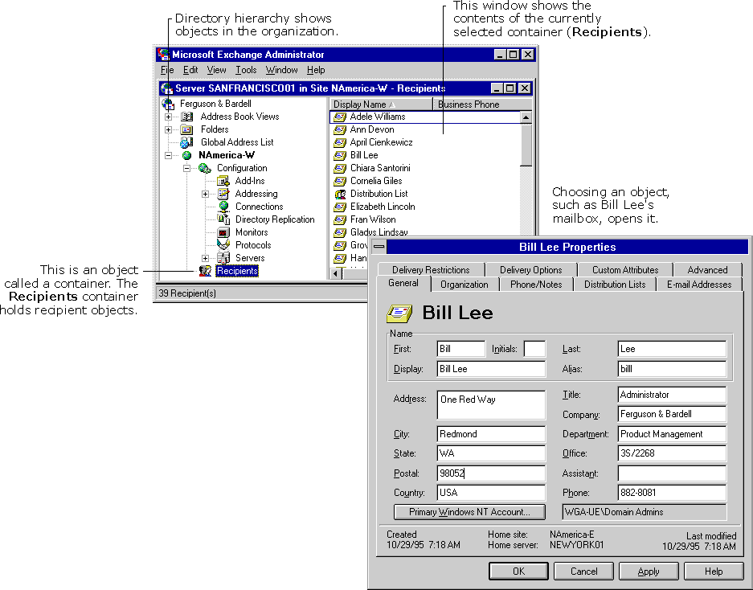Click the Folders icon in the tree
The width and height of the screenshot is (753, 590).
point(186,129)
